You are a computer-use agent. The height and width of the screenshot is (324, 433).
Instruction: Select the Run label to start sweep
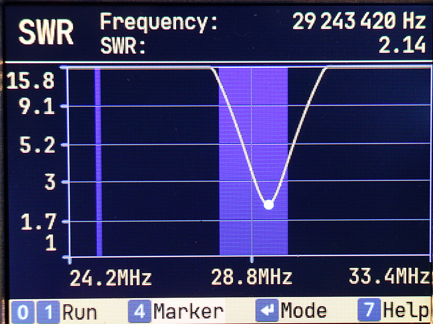pyautogui.click(x=79, y=312)
